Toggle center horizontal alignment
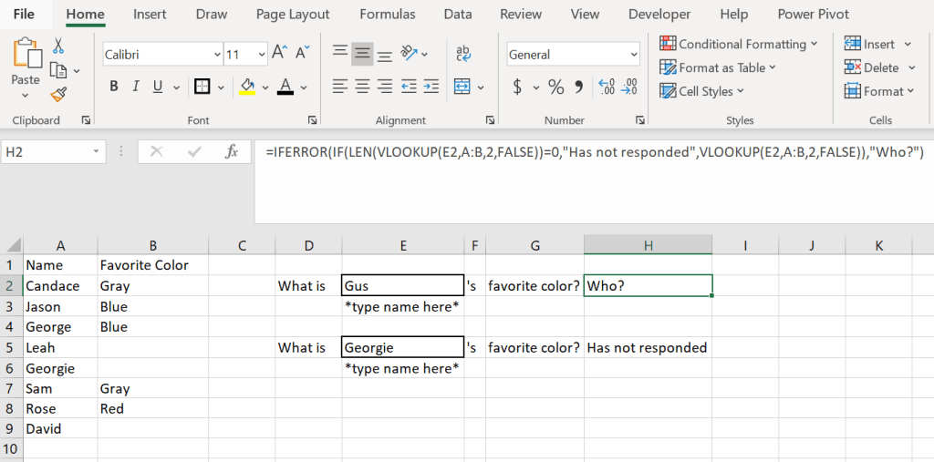The image size is (934, 462). 362,87
